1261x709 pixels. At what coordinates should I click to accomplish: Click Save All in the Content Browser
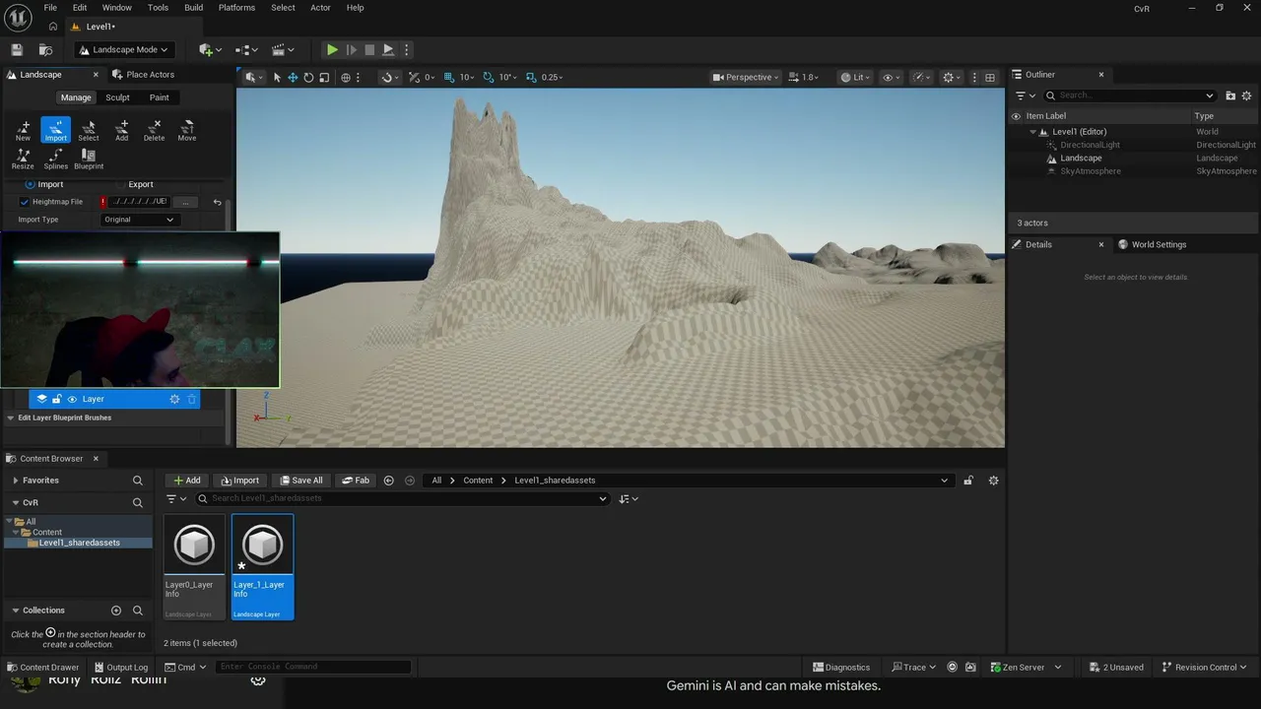tap(301, 481)
